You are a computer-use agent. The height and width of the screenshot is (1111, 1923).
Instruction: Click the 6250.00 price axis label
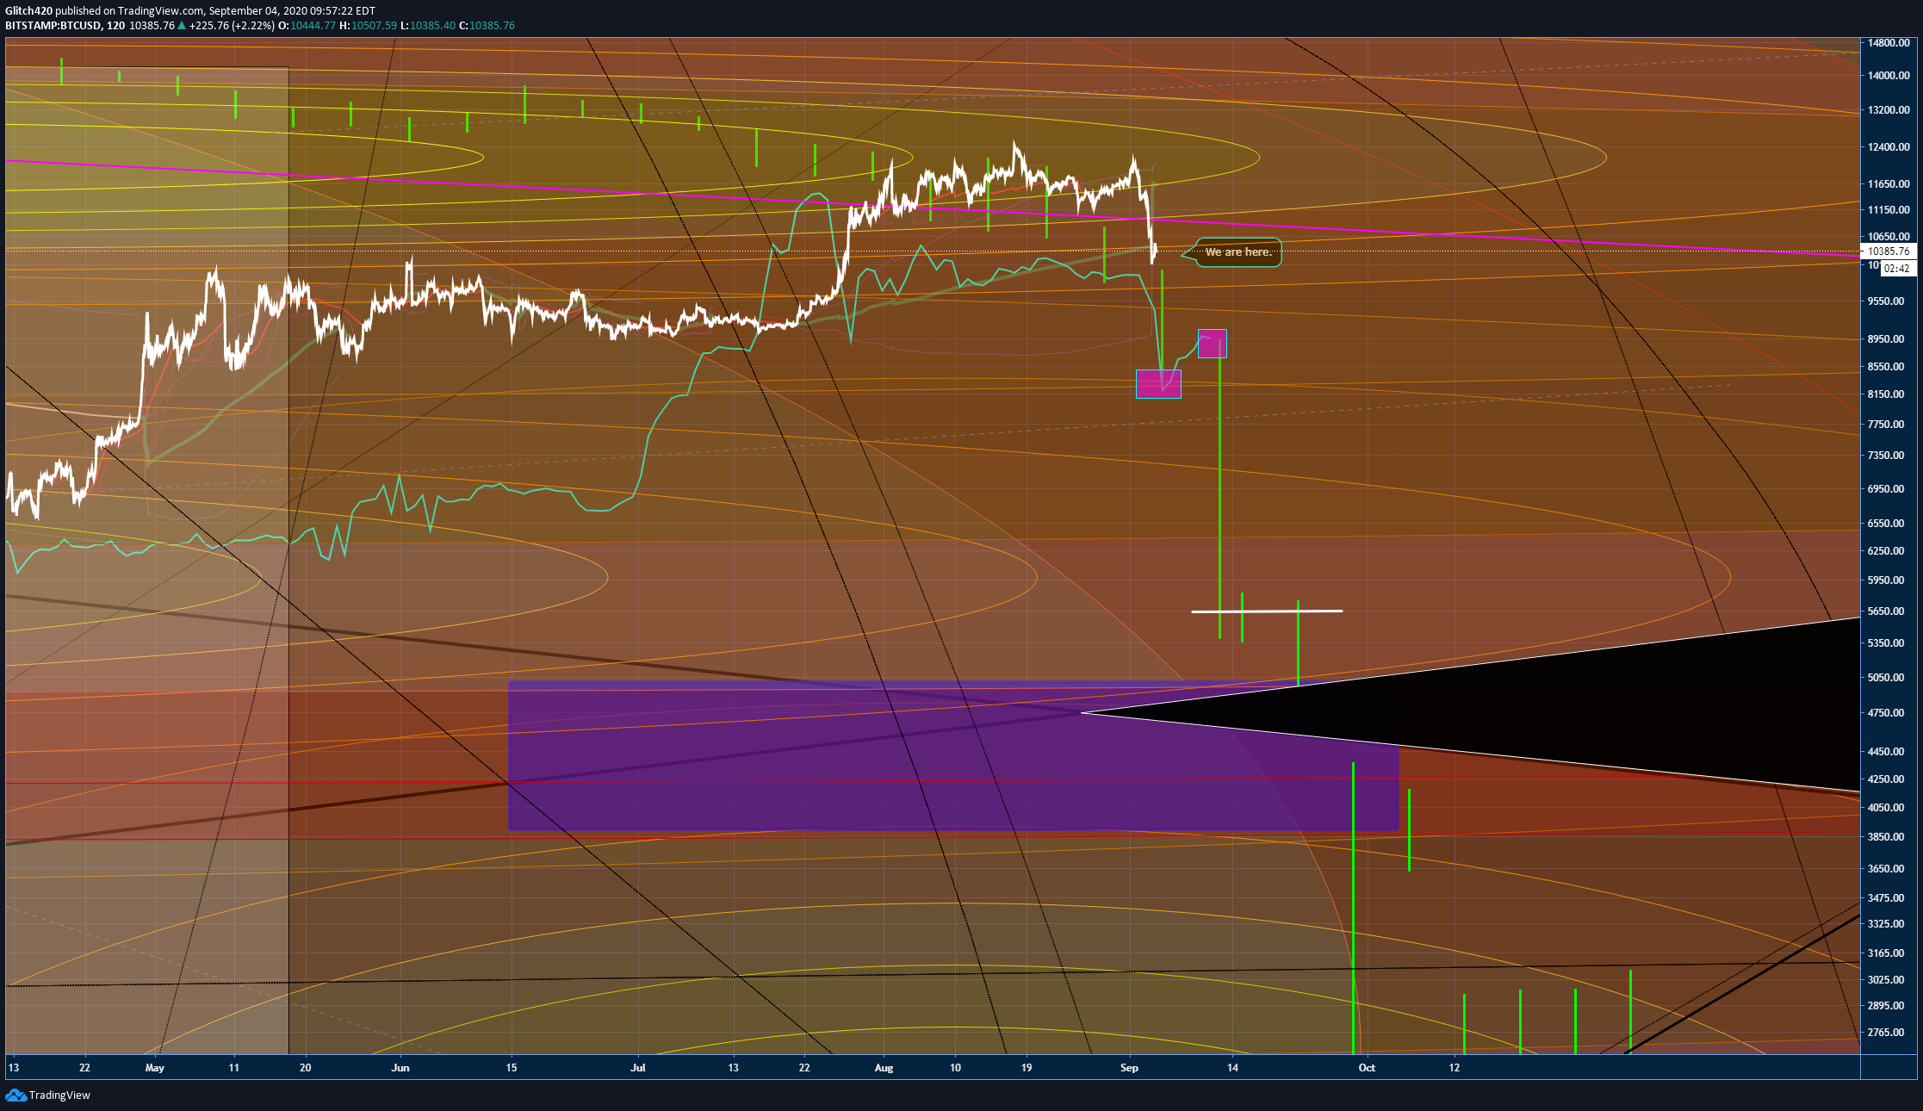coord(1885,551)
